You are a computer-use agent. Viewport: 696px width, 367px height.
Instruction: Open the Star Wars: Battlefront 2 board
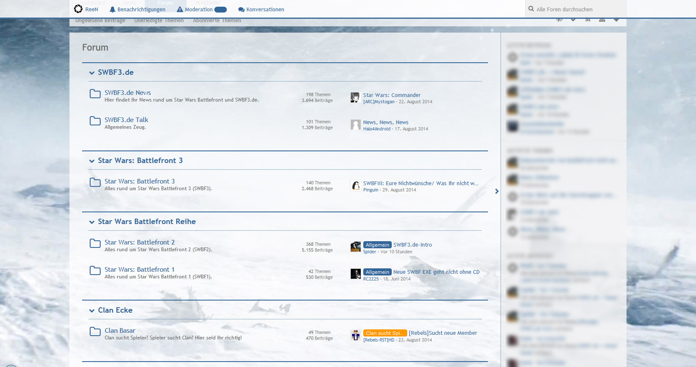tap(140, 242)
